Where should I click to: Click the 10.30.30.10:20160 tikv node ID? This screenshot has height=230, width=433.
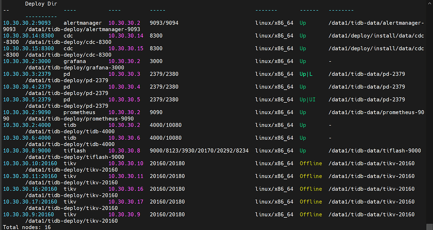tap(30, 163)
